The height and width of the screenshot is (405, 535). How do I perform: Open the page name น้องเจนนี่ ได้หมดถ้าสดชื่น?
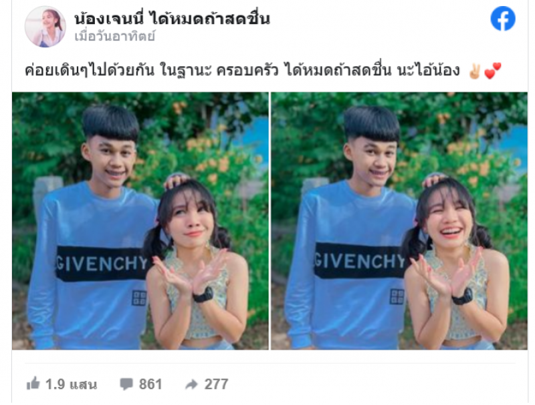click(x=173, y=18)
